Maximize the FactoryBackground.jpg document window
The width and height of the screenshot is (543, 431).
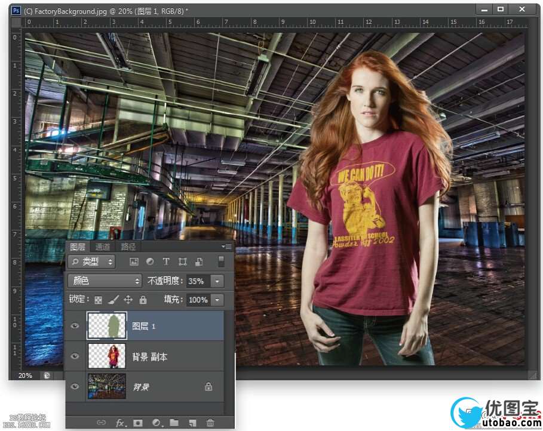tap(501, 10)
